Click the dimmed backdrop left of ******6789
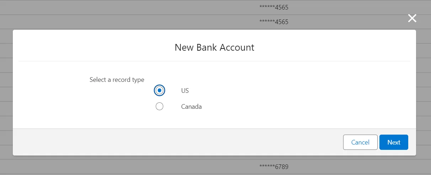 (142, 166)
